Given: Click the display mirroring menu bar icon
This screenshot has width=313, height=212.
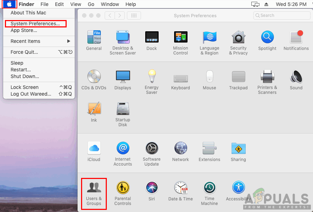Looking at the screenshot, I should 255,4.
